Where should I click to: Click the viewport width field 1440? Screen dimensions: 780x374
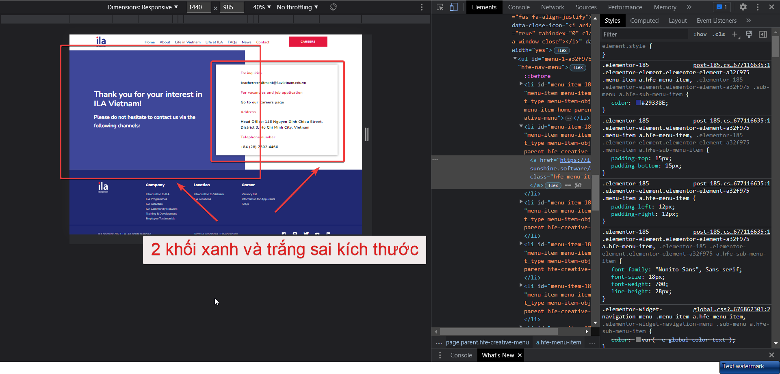[199, 7]
